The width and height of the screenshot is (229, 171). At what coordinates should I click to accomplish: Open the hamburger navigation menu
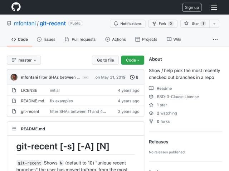click(214, 7)
